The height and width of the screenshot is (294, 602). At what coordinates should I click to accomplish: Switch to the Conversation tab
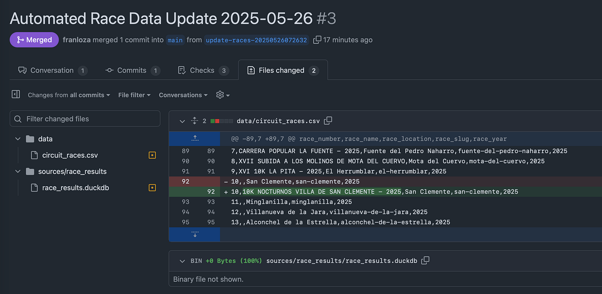coord(52,70)
